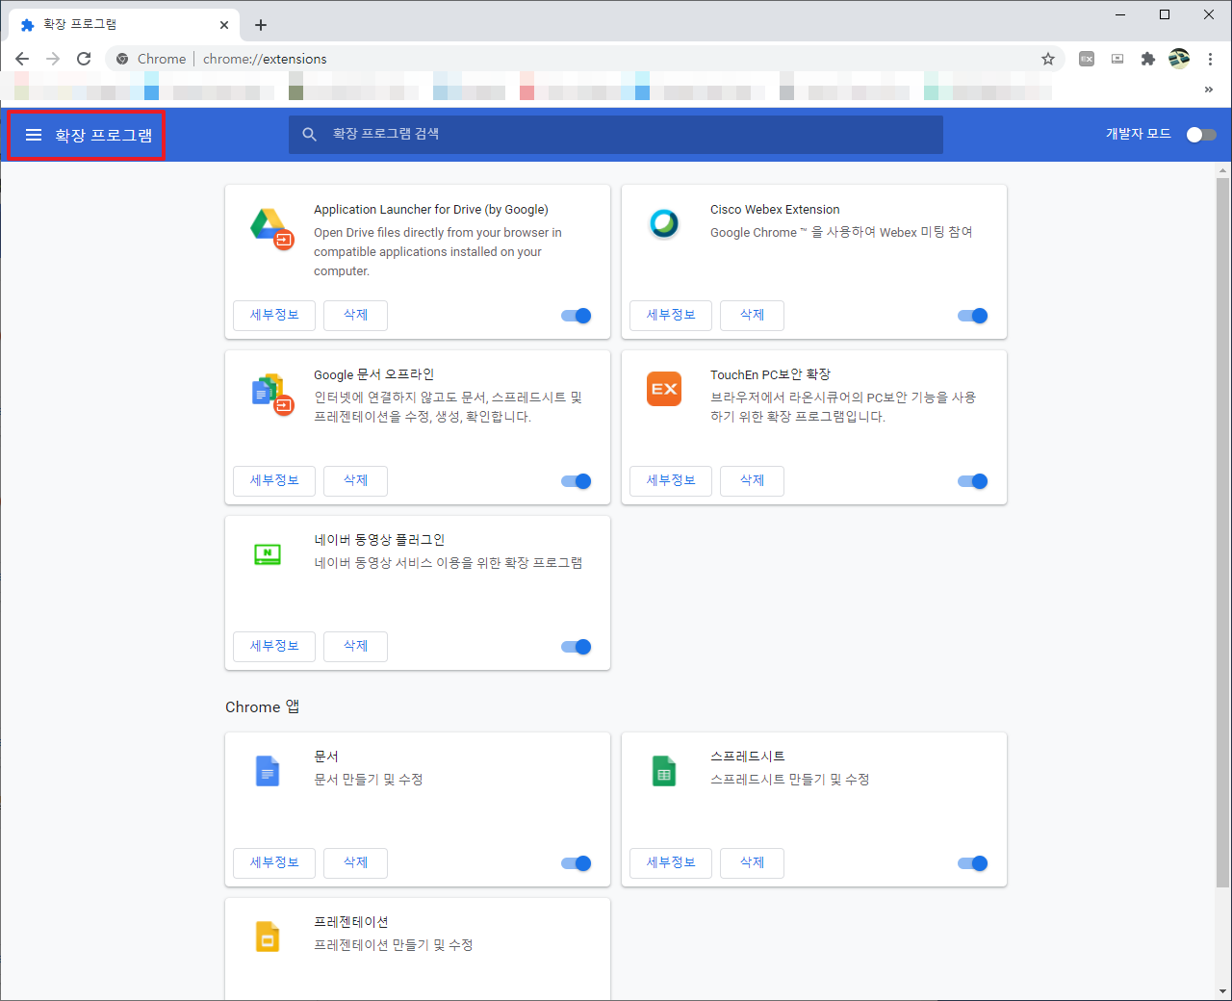The image size is (1232, 1001).
Task: Remove Cisco Webex Extension with 삭제
Action: 752,316
